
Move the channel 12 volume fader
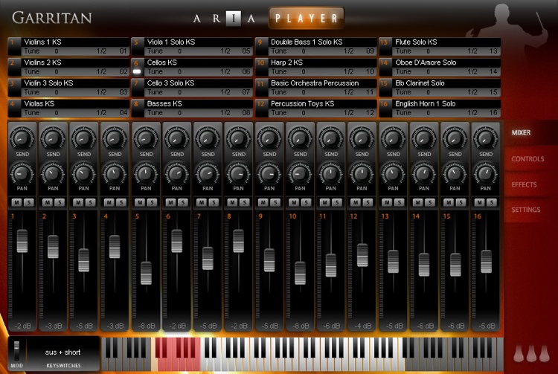click(362, 255)
